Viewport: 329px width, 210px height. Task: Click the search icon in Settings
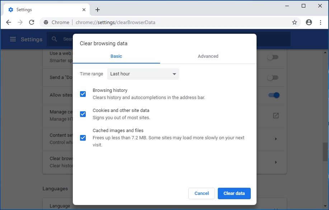[x=54, y=39]
